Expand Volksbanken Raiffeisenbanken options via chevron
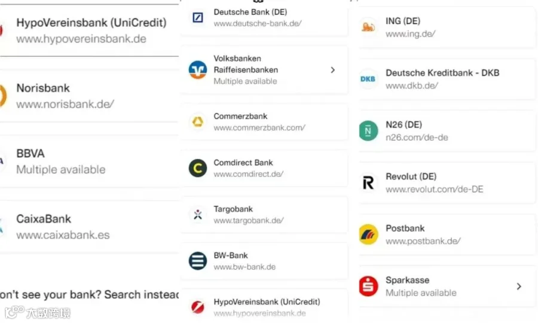 (x=332, y=70)
